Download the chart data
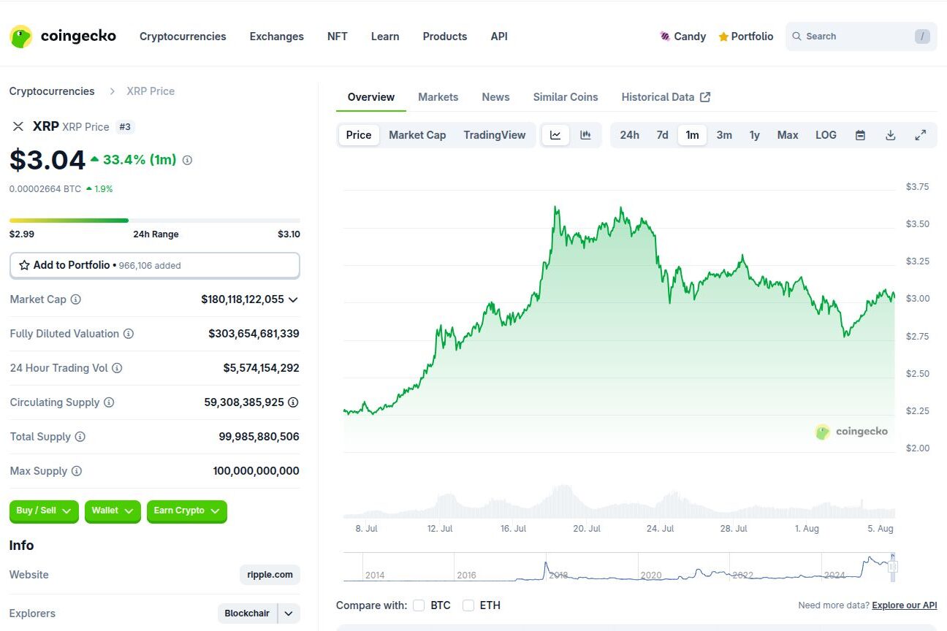The image size is (947, 631). 890,135
